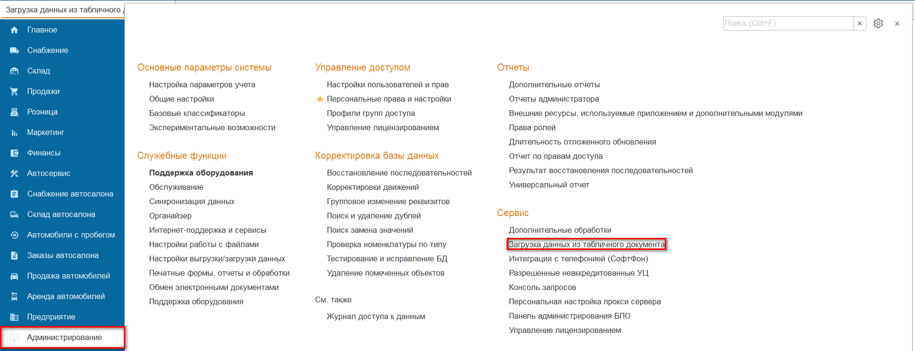Open Панель администрирования БПО
Screen dimensions: 915x351
[x=569, y=316]
